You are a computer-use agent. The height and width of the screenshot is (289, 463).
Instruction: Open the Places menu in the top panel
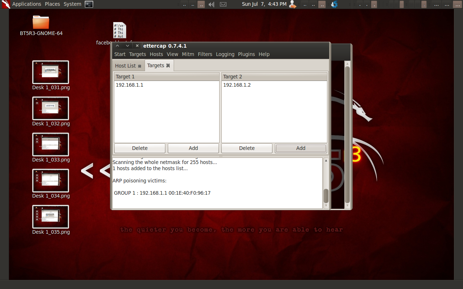[52, 4]
